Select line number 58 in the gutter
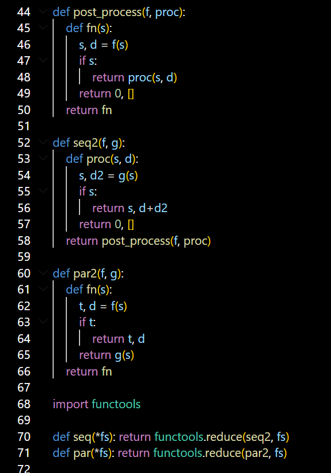 coord(24,241)
